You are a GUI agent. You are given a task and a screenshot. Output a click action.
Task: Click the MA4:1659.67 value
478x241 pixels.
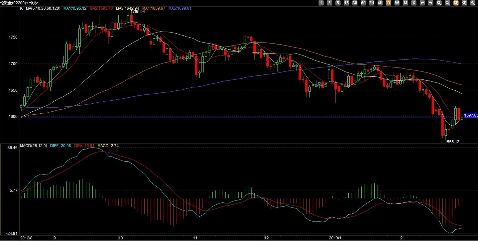154,8
